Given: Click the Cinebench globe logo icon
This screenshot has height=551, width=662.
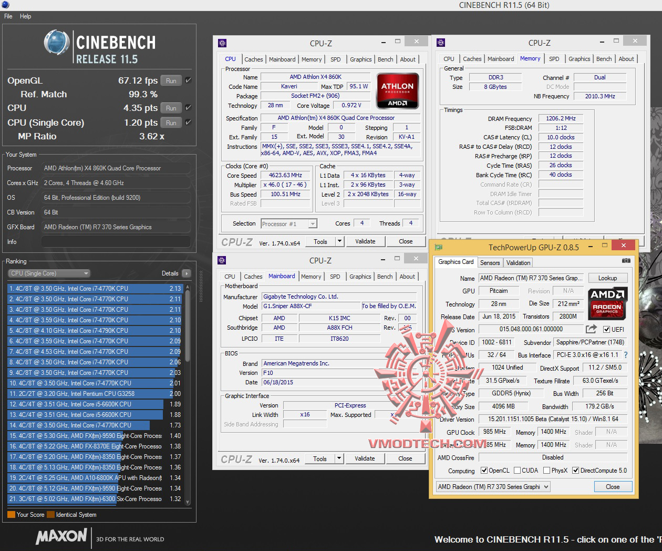Looking at the screenshot, I should 57,43.
